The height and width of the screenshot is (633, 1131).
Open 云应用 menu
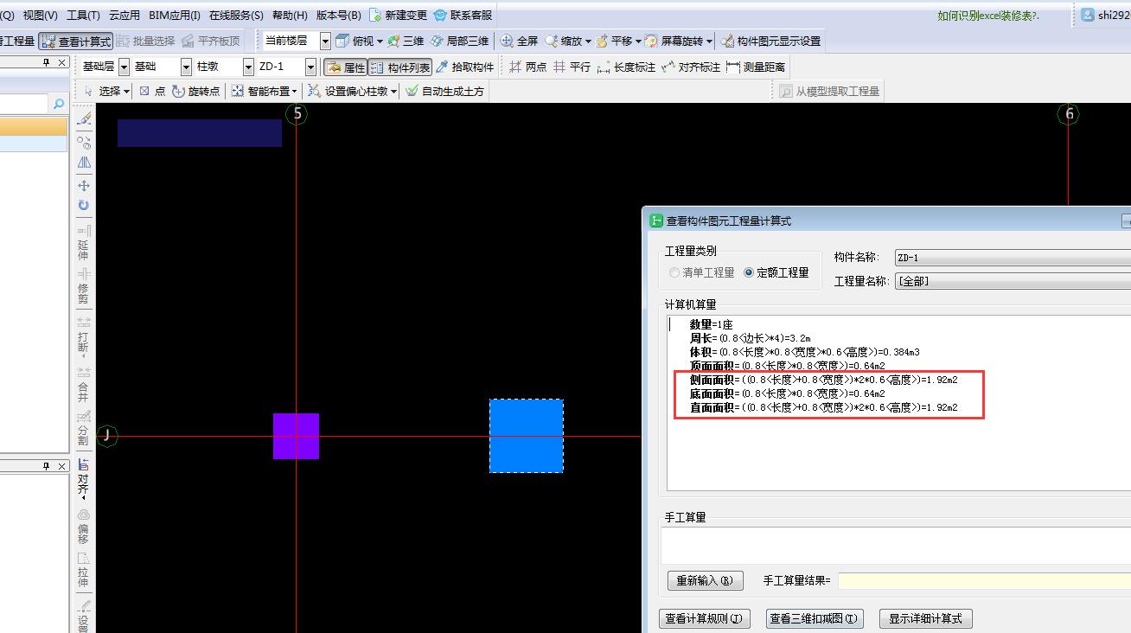tap(125, 16)
